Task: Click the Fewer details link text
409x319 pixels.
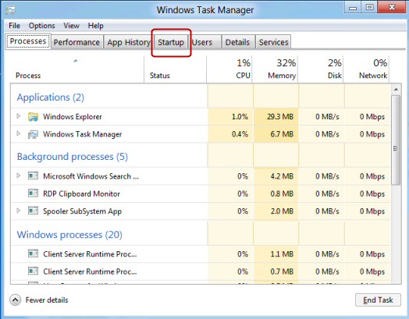Action: pyautogui.click(x=47, y=300)
